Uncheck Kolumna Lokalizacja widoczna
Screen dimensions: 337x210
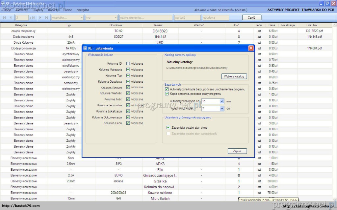click(x=128, y=111)
